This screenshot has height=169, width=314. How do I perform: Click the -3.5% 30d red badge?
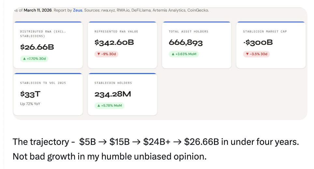click(256, 54)
